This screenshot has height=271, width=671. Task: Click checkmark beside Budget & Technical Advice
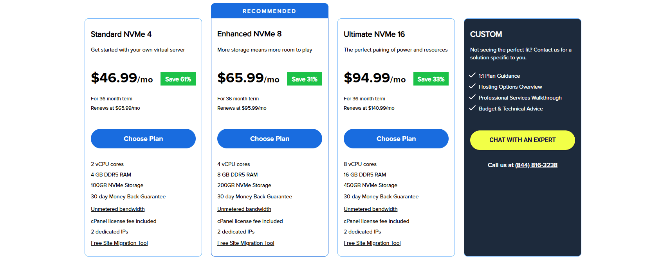click(x=473, y=108)
